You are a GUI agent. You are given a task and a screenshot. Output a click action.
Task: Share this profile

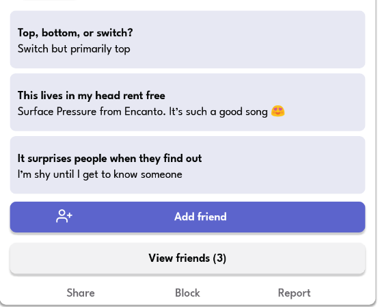81,293
